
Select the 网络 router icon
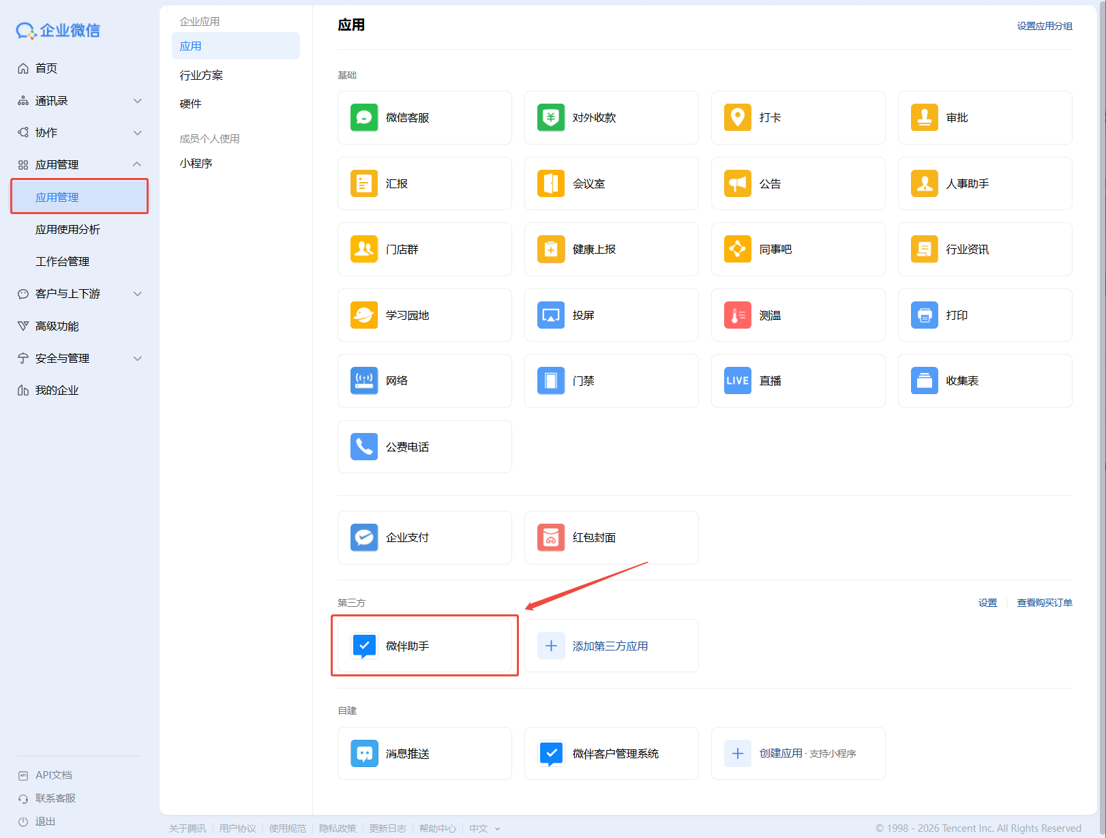coord(364,380)
